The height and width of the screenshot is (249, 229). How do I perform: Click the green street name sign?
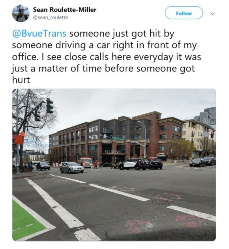click(117, 139)
